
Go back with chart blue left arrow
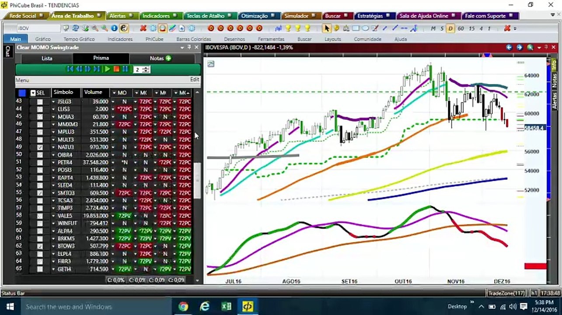click(x=510, y=47)
